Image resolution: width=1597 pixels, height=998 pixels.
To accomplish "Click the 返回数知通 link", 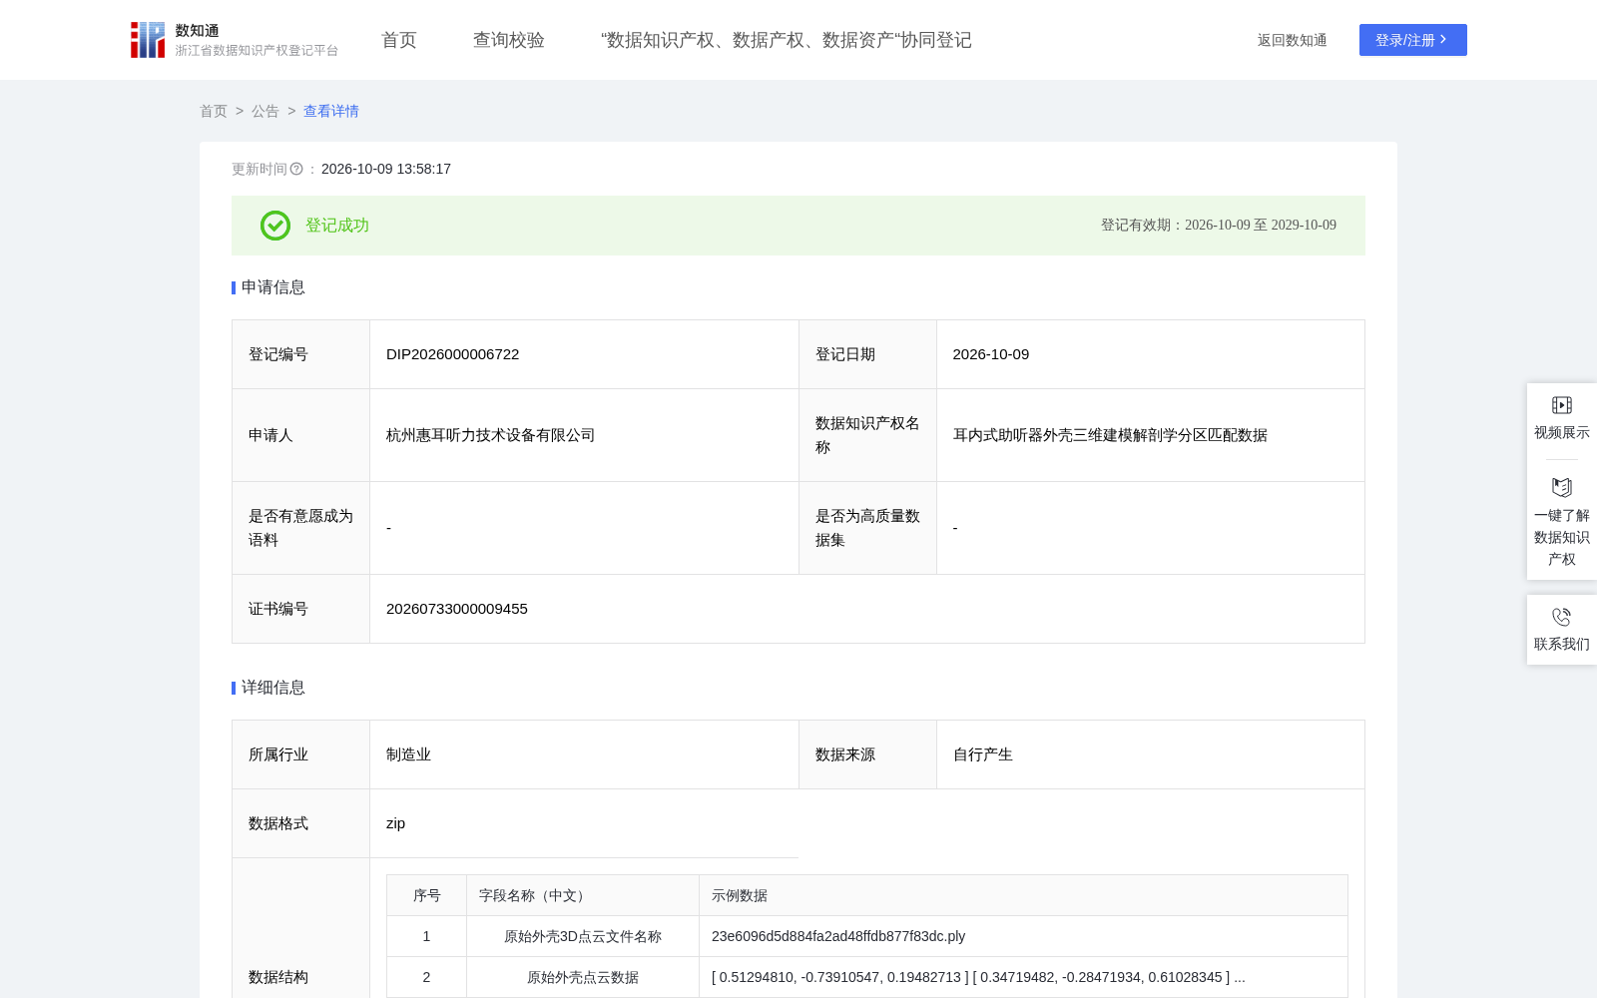I will (1293, 40).
